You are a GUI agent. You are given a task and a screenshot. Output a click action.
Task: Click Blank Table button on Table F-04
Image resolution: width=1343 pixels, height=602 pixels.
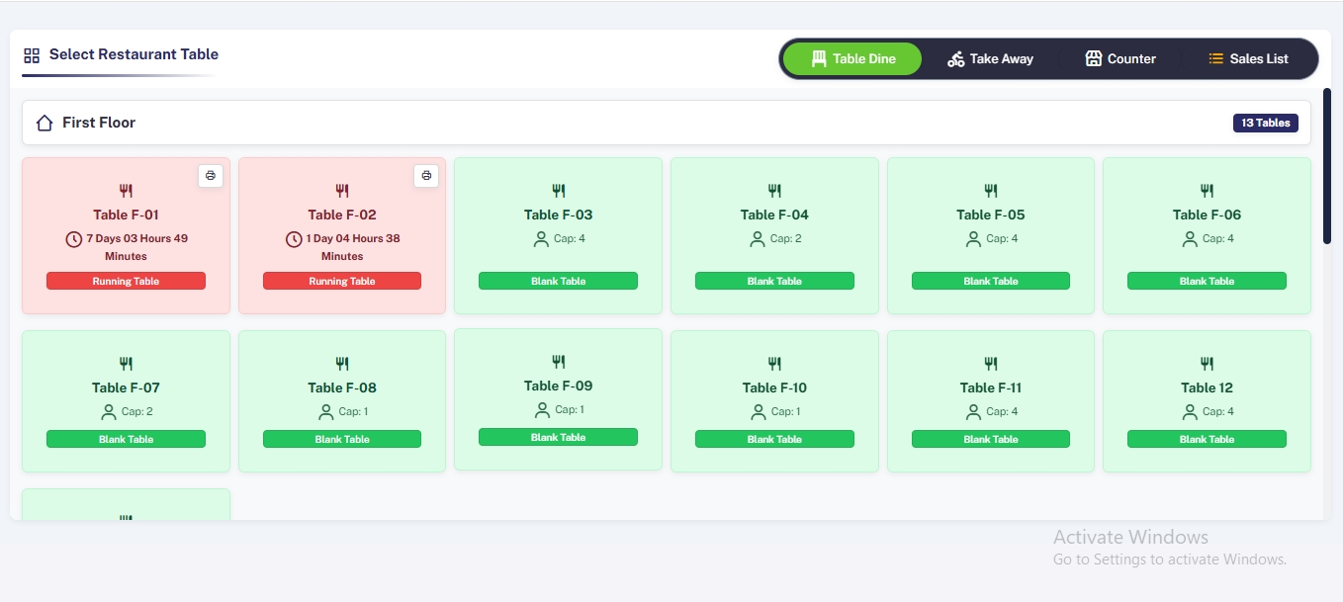coord(774,281)
